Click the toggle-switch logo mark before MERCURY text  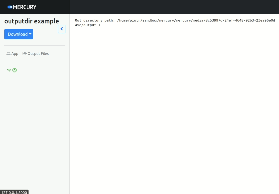tap(10, 7)
